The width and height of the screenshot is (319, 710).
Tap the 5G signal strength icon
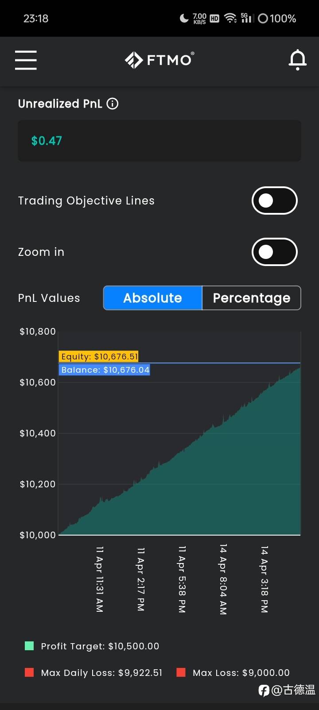coord(246,18)
